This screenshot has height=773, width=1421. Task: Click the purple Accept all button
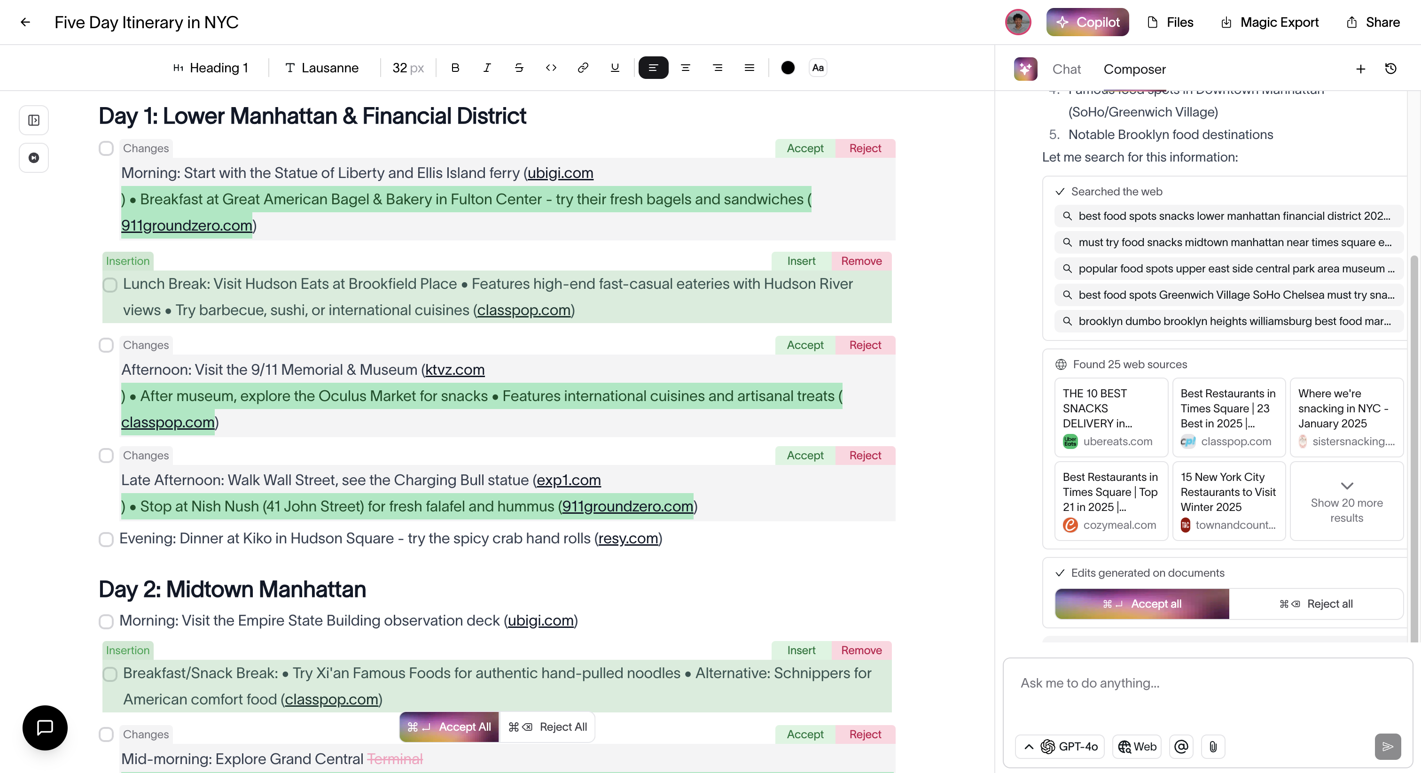(1141, 604)
